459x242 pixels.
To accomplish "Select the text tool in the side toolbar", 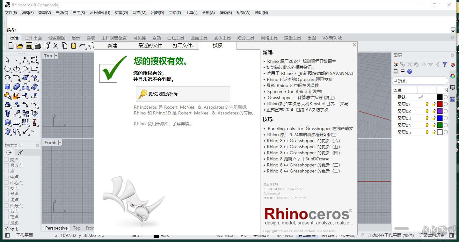I will [7, 113].
